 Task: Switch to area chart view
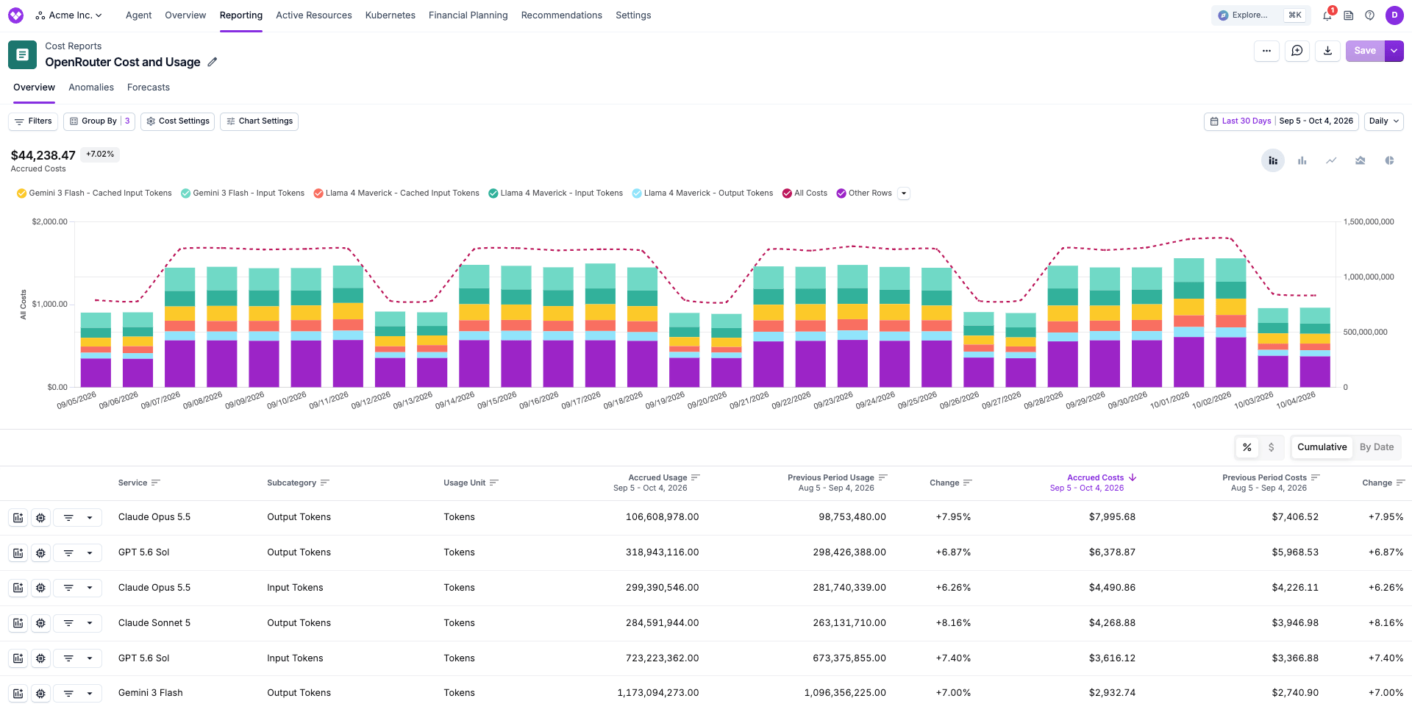coord(1361,160)
